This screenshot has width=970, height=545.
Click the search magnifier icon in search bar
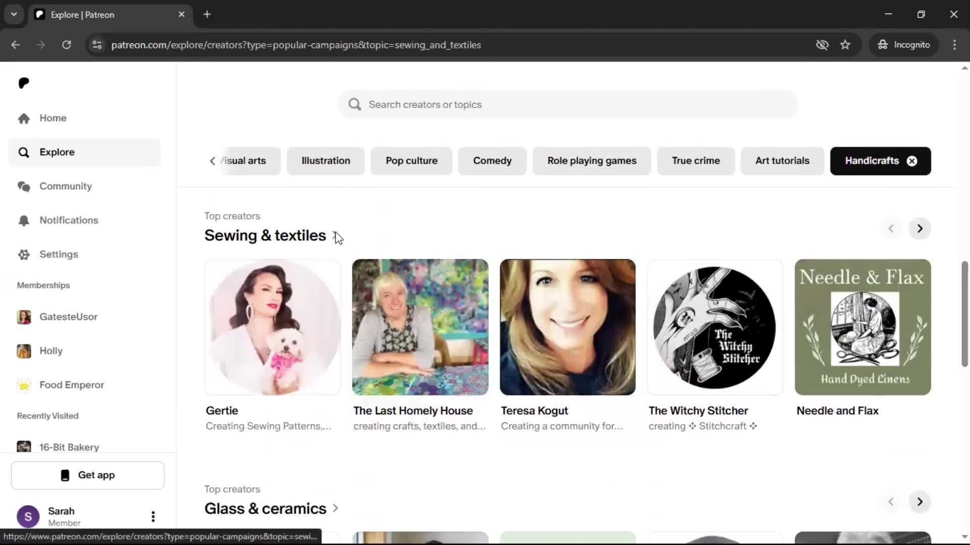(355, 104)
